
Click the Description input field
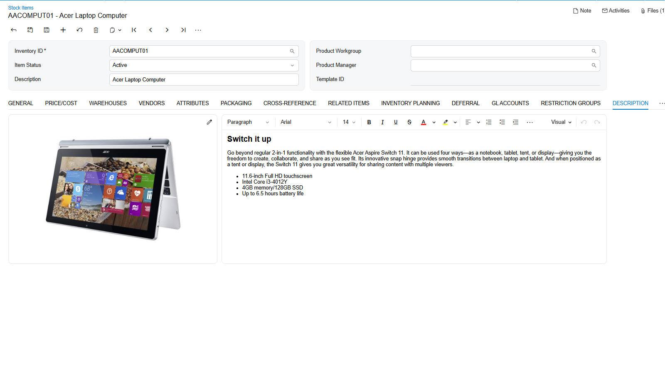tap(204, 79)
